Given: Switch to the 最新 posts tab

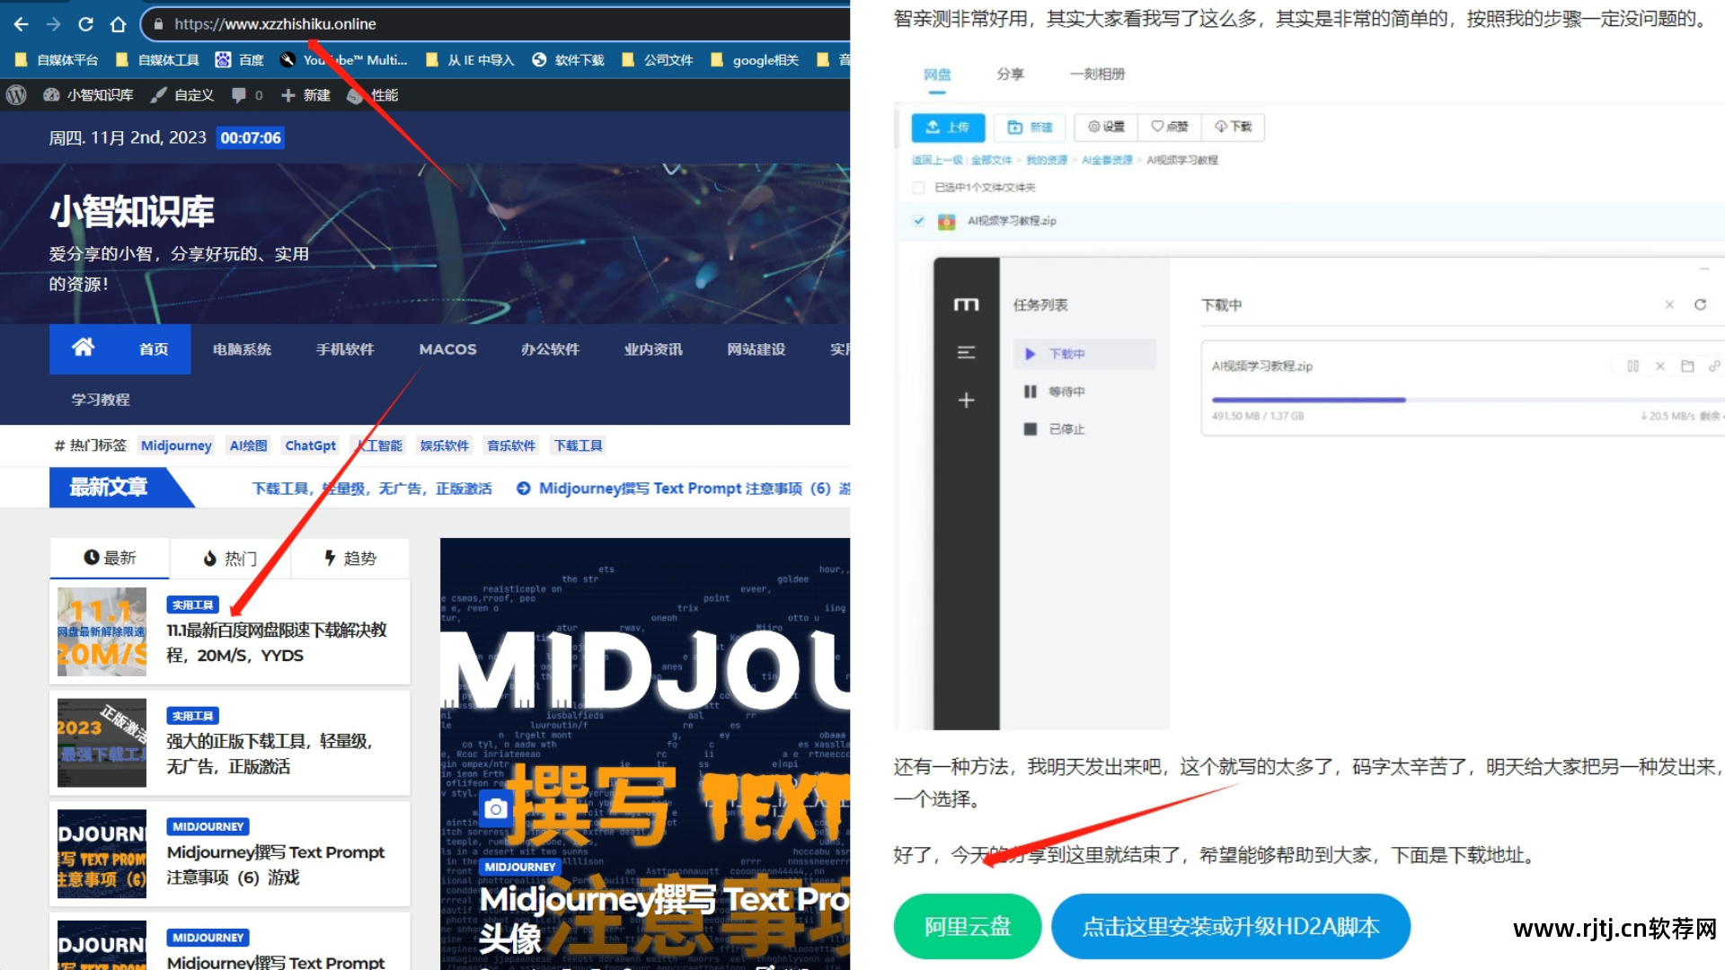Looking at the screenshot, I should point(110,559).
